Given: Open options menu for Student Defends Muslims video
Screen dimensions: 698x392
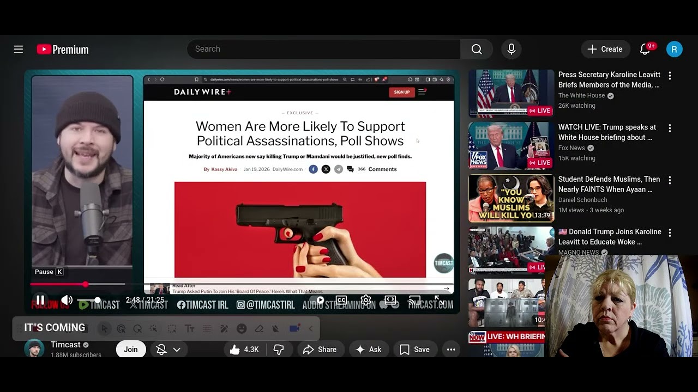Looking at the screenshot, I should [670, 180].
